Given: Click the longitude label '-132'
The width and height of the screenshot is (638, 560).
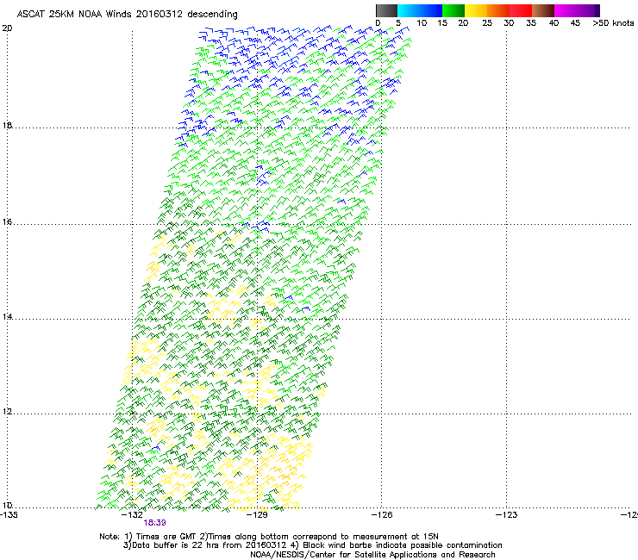Looking at the screenshot, I should point(132,515).
